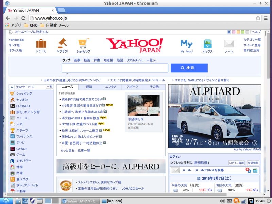Open the My Yahoo! icon
The height and width of the screenshot is (204, 272).
(x=186, y=44)
